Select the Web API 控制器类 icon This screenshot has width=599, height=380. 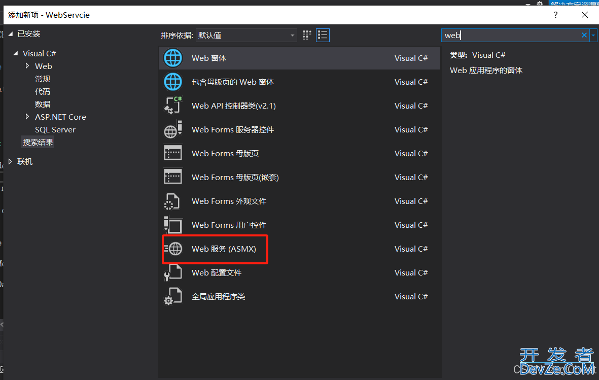coord(173,106)
